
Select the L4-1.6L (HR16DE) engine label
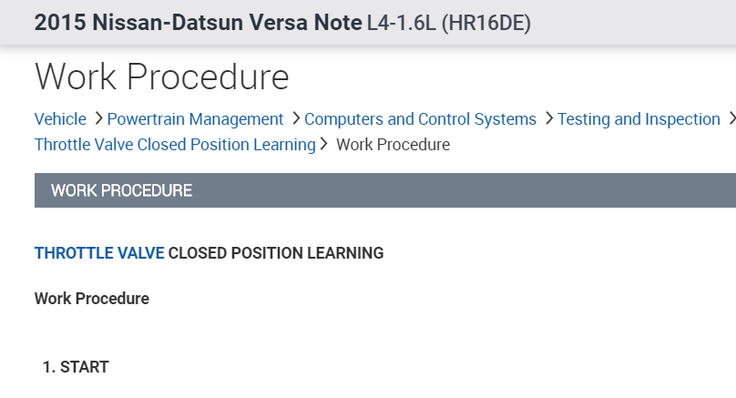tap(448, 23)
